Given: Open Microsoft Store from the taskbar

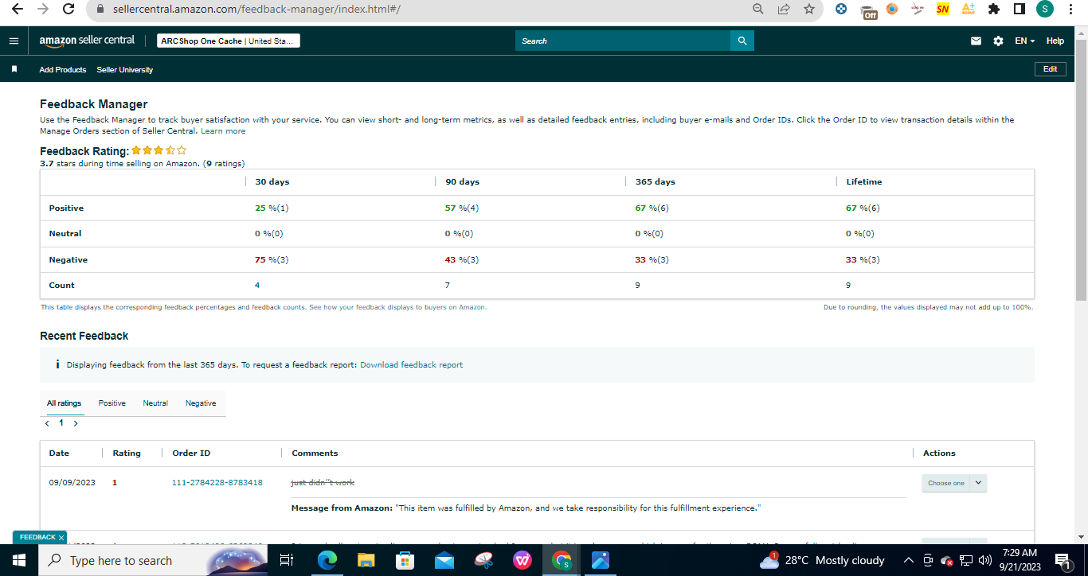Looking at the screenshot, I should [405, 561].
